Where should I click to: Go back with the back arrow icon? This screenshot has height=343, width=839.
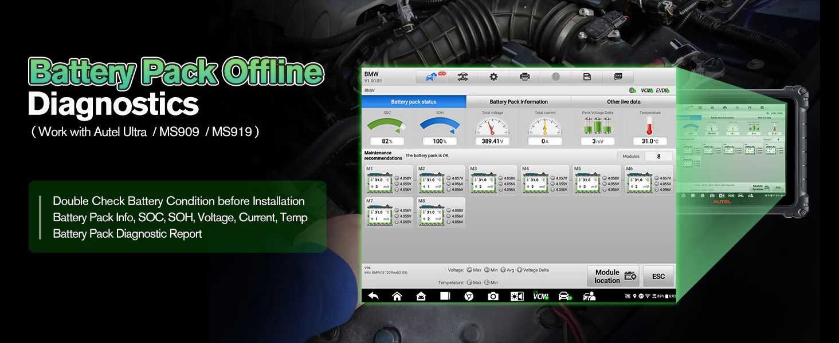pos(374,296)
